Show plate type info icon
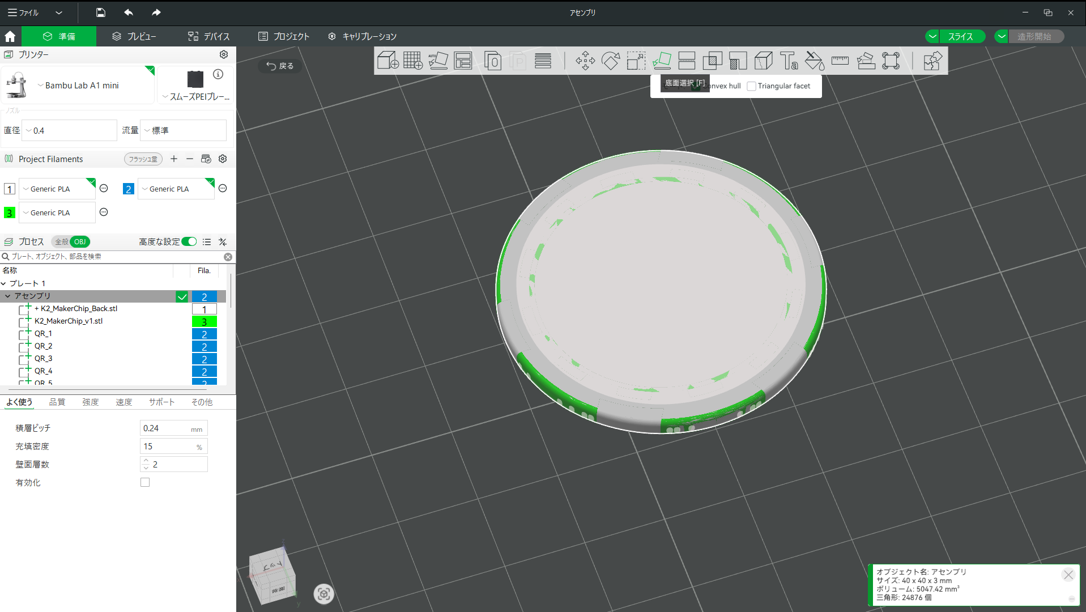Screen dimensions: 1086x612 [x=218, y=74]
